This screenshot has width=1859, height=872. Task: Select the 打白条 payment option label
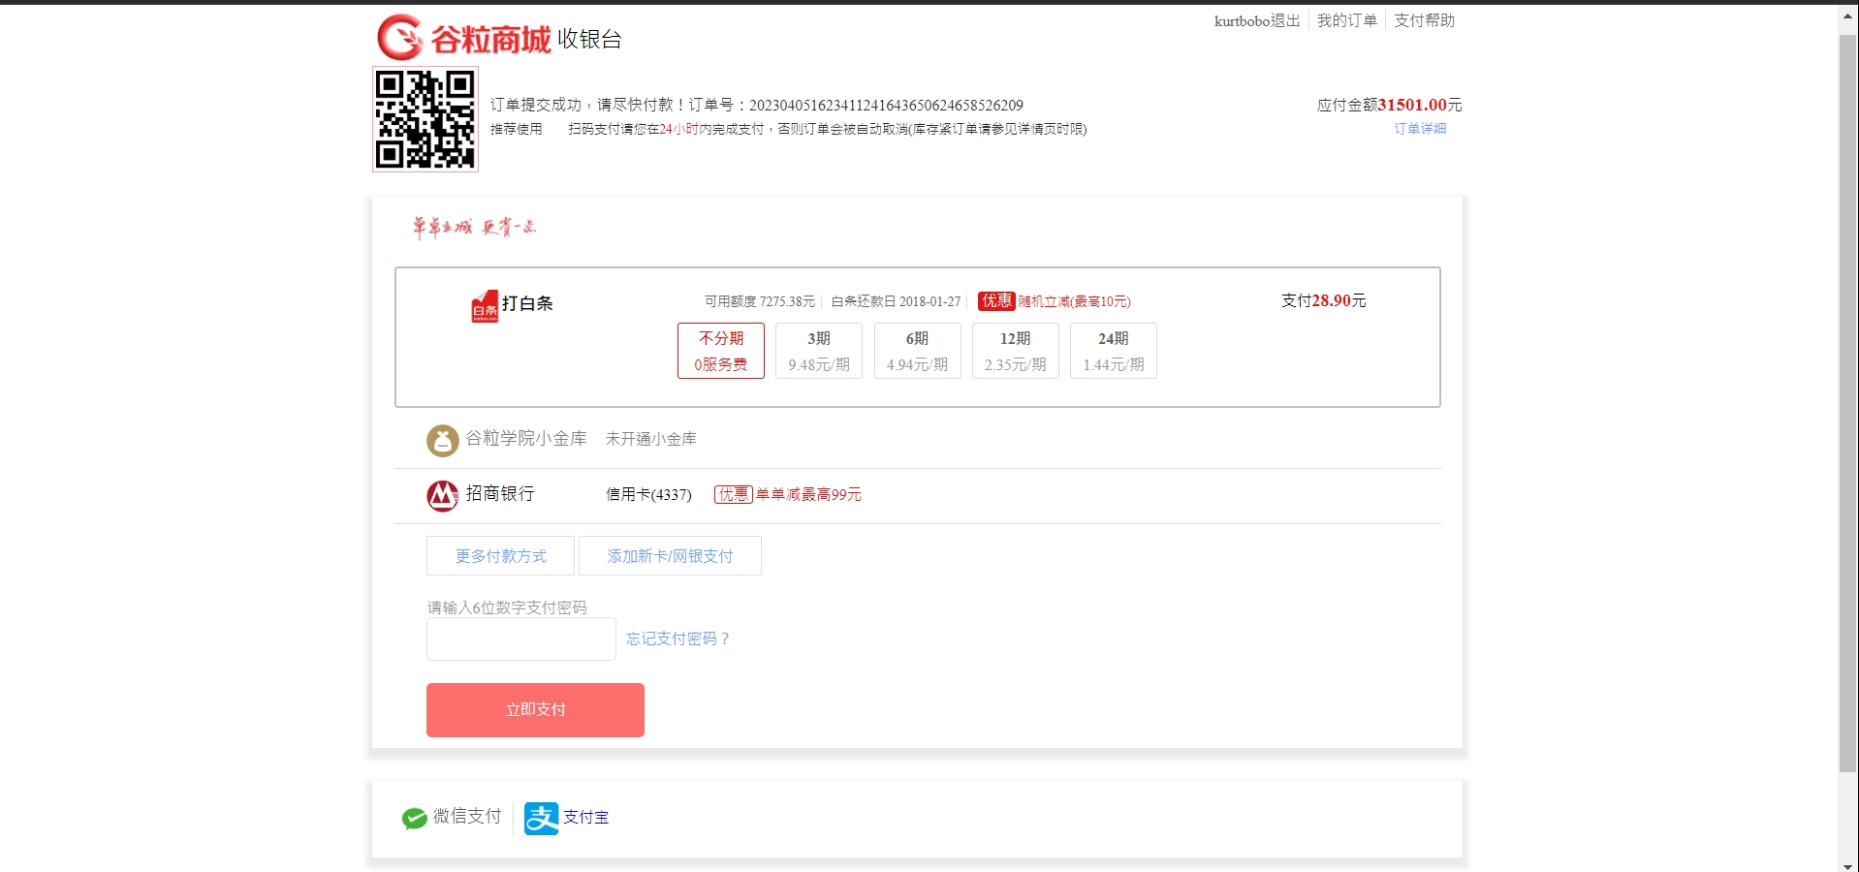(x=527, y=304)
